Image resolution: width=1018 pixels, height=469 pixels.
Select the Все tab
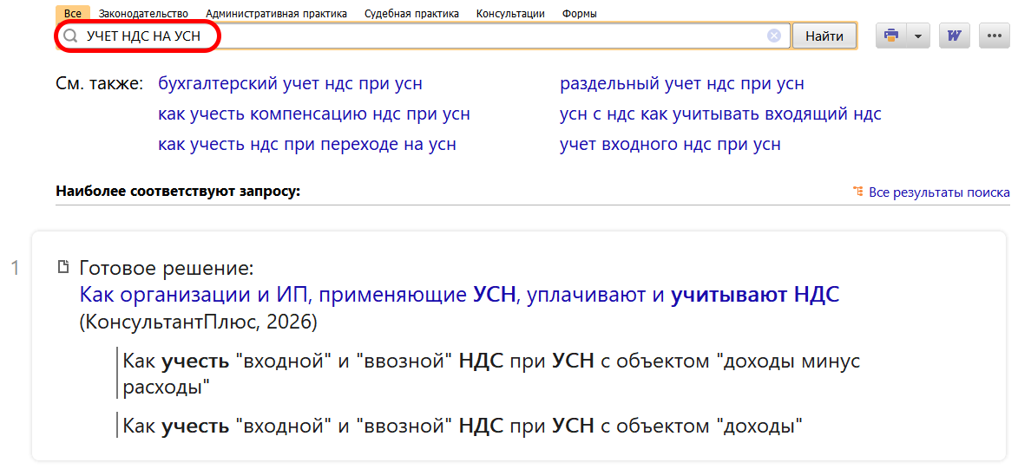(x=72, y=13)
